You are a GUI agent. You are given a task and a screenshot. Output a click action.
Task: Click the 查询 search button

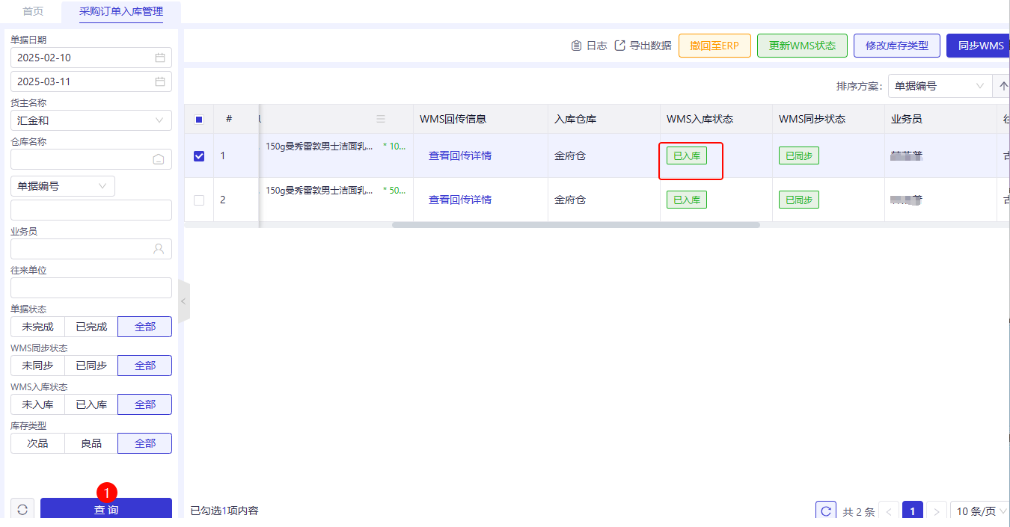click(x=106, y=509)
